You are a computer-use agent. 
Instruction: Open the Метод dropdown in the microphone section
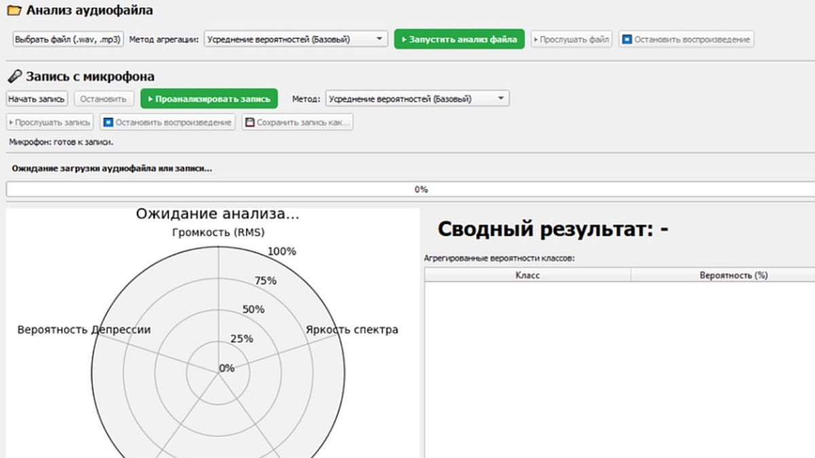tap(417, 98)
